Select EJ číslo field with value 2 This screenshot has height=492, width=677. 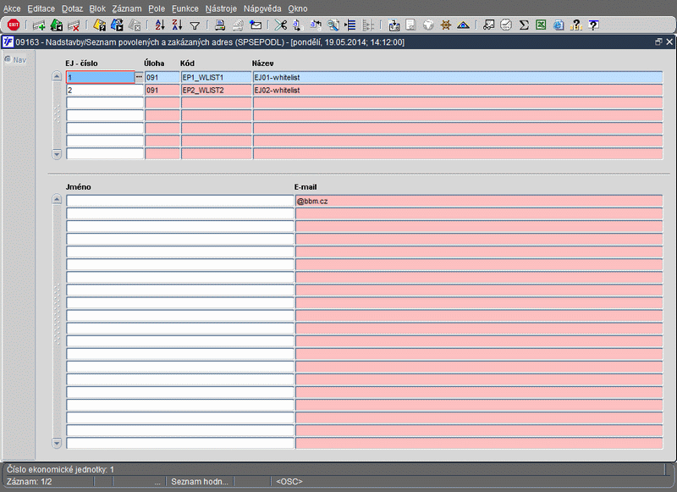(105, 90)
